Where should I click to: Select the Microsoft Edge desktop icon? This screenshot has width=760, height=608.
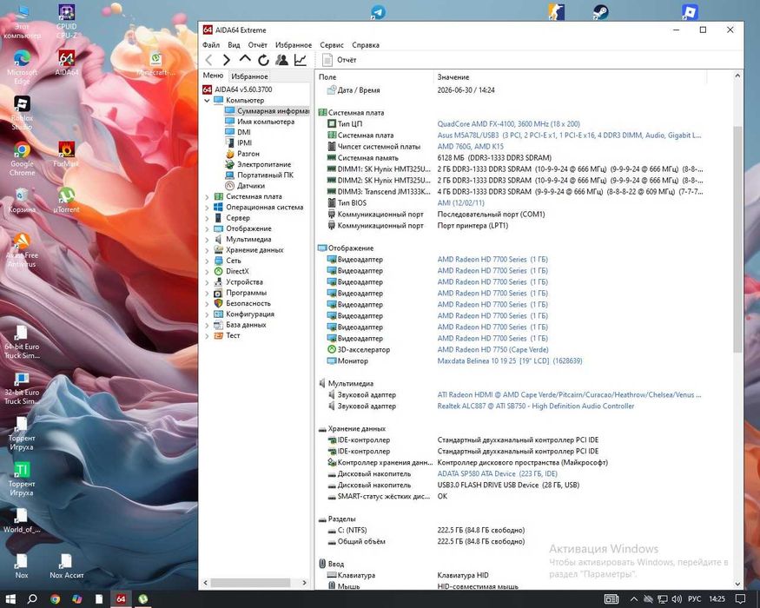(x=22, y=68)
